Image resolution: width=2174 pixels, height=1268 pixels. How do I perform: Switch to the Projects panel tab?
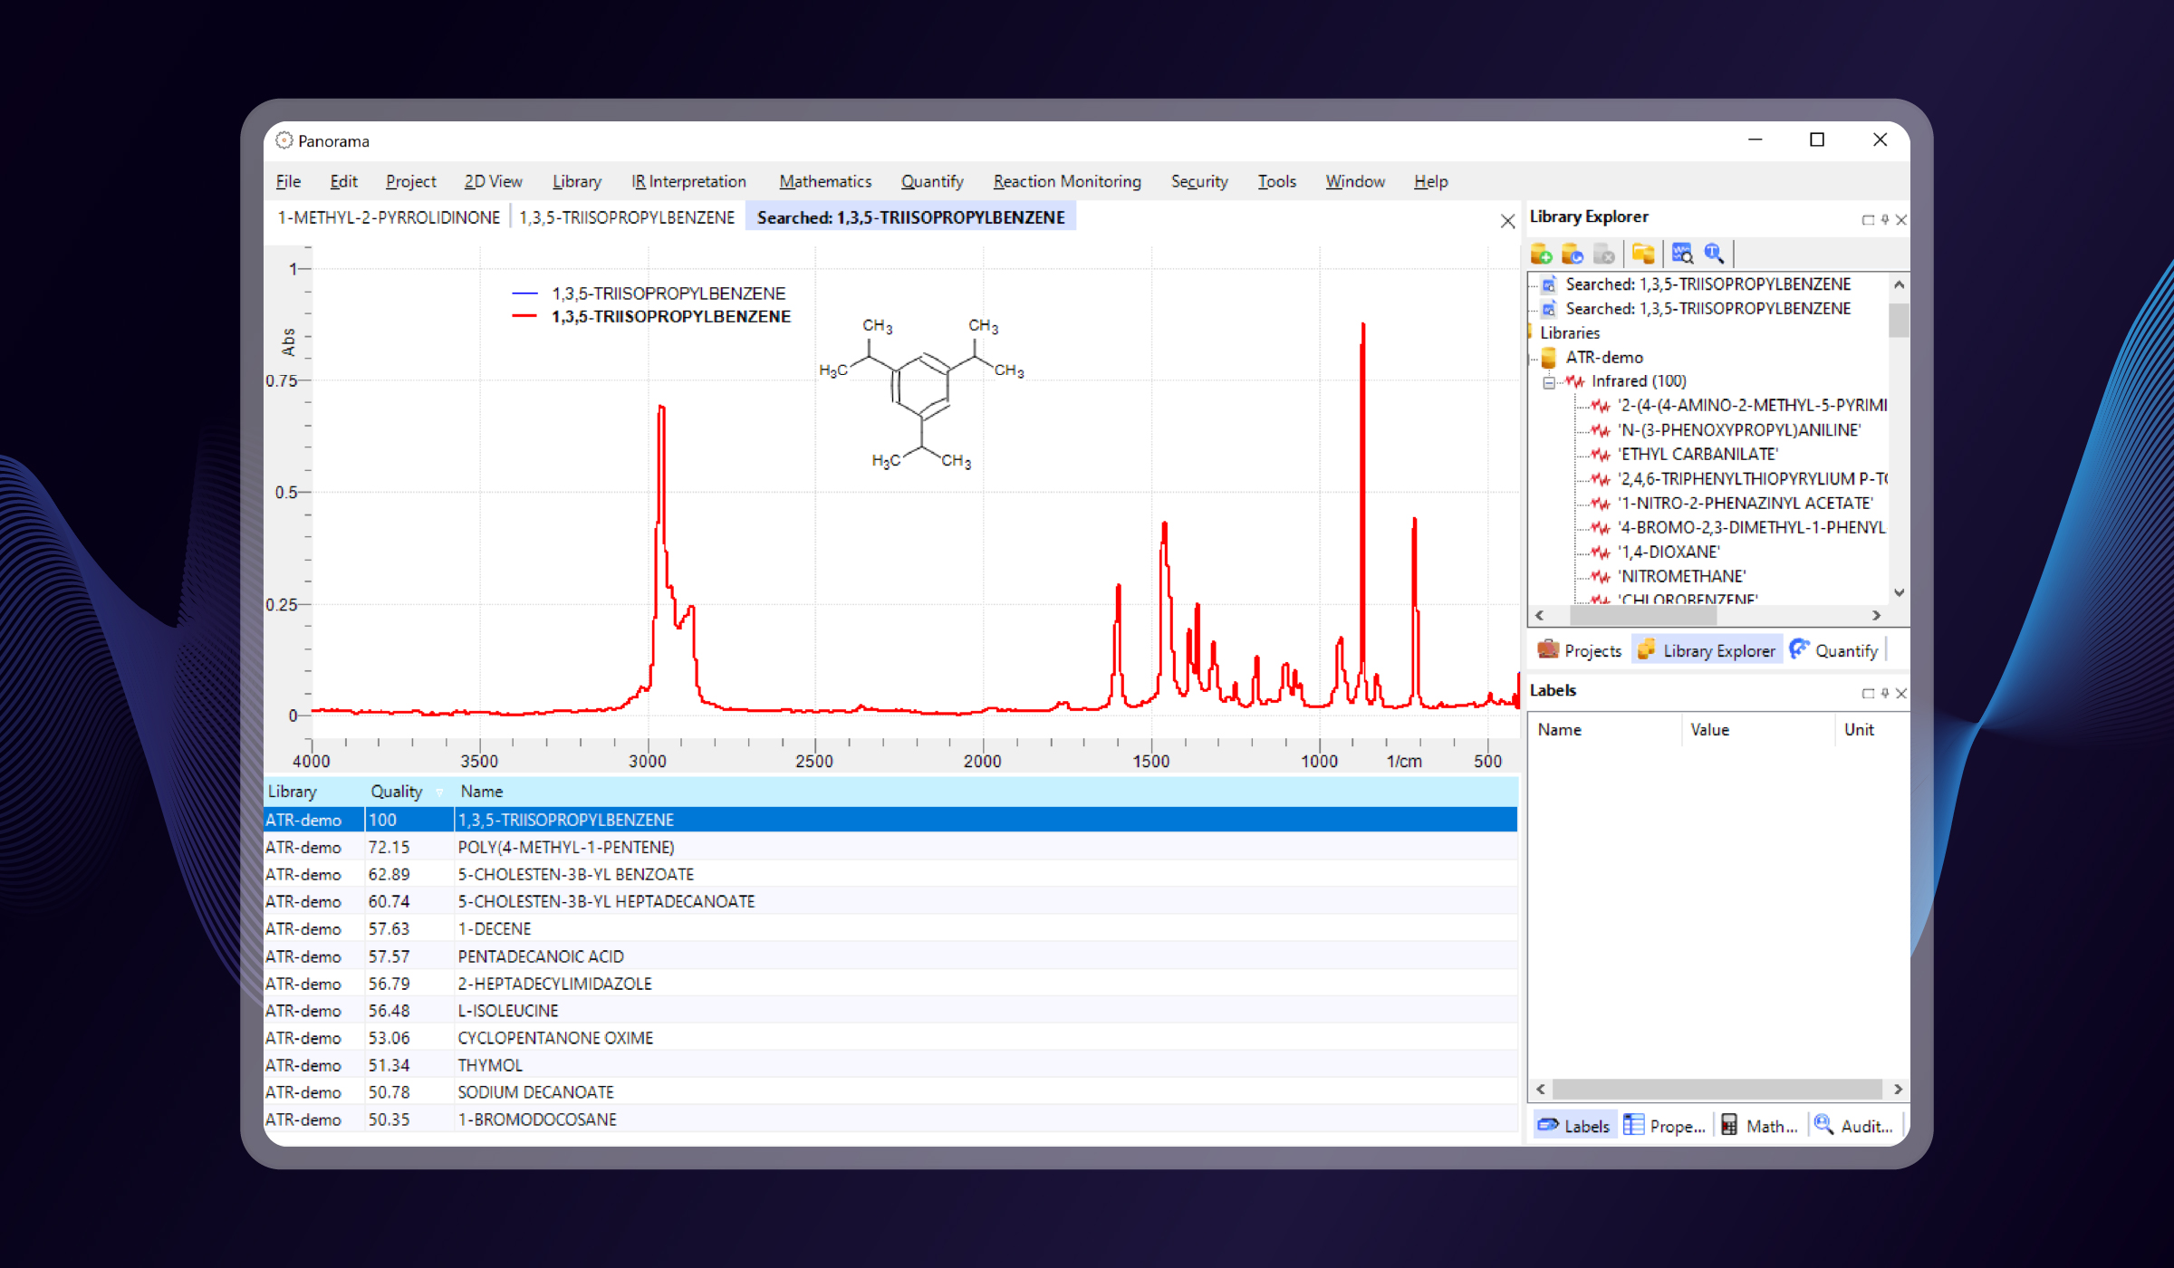point(1580,650)
